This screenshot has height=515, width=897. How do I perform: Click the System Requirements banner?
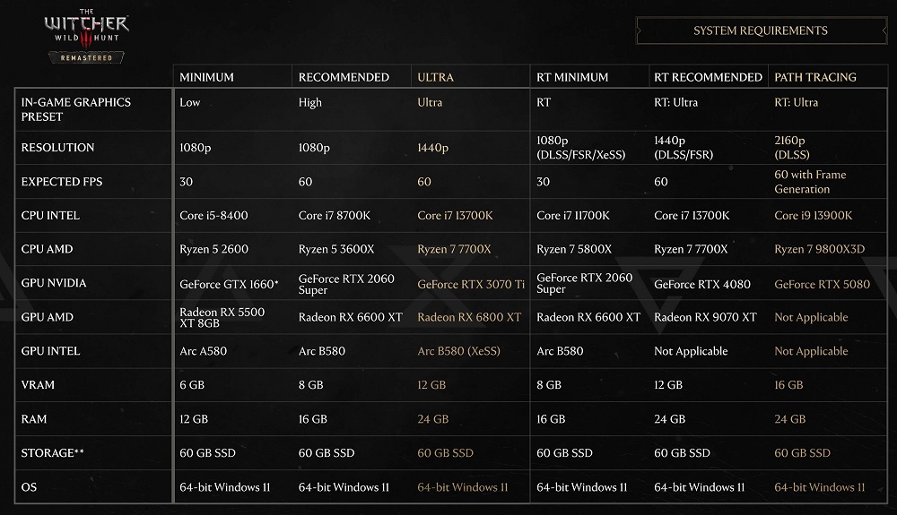tap(761, 30)
